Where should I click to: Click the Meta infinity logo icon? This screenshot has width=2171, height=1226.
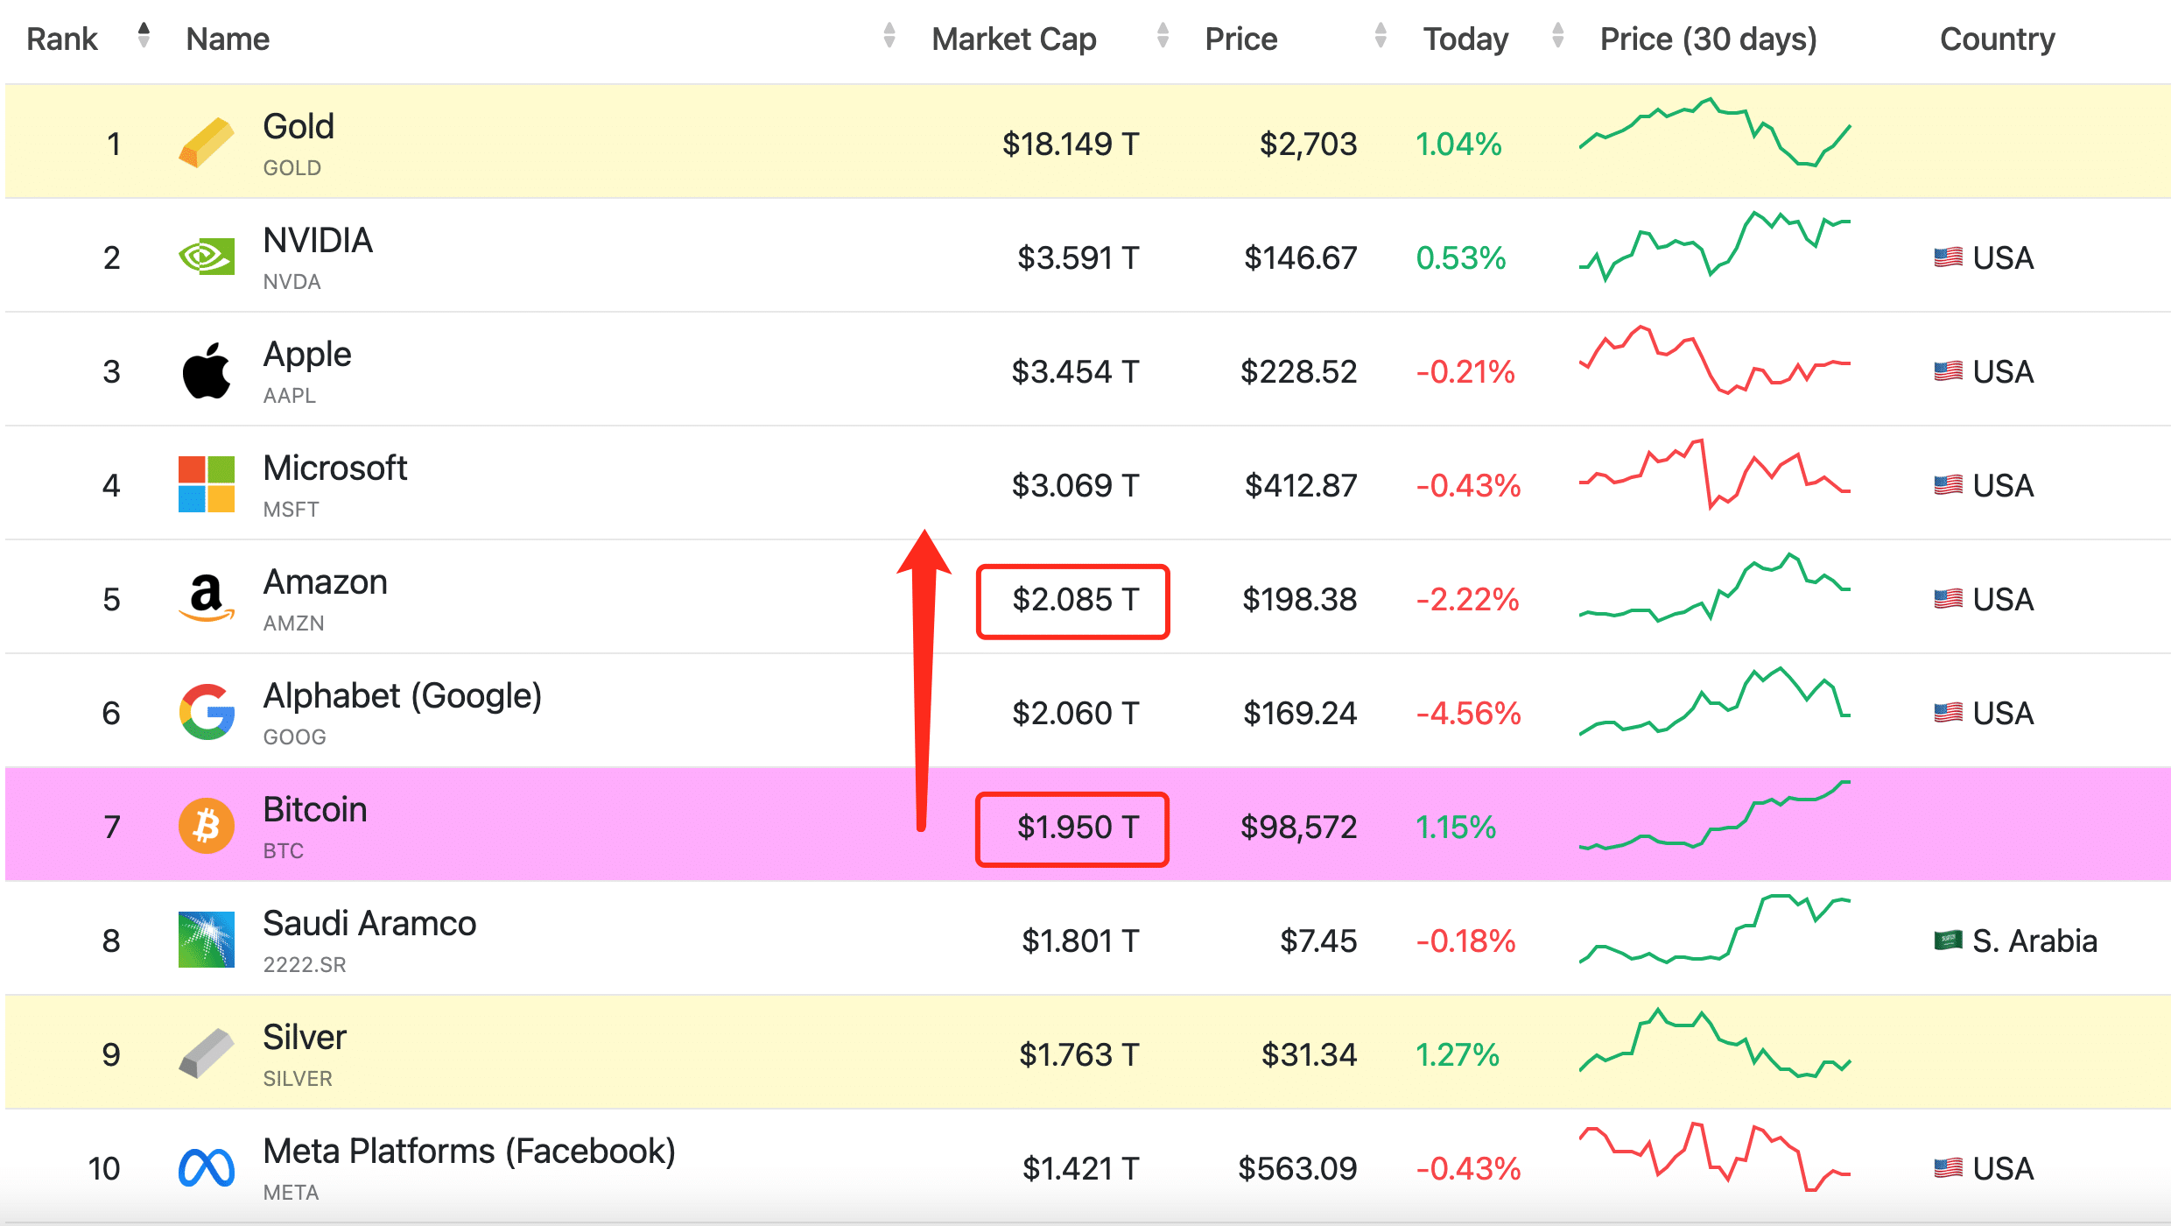point(207,1167)
